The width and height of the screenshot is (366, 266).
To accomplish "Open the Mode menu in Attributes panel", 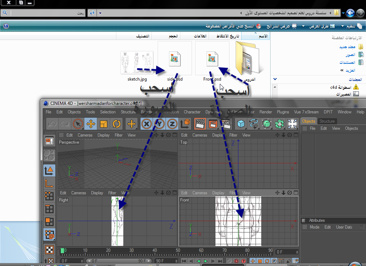I will coord(315,227).
